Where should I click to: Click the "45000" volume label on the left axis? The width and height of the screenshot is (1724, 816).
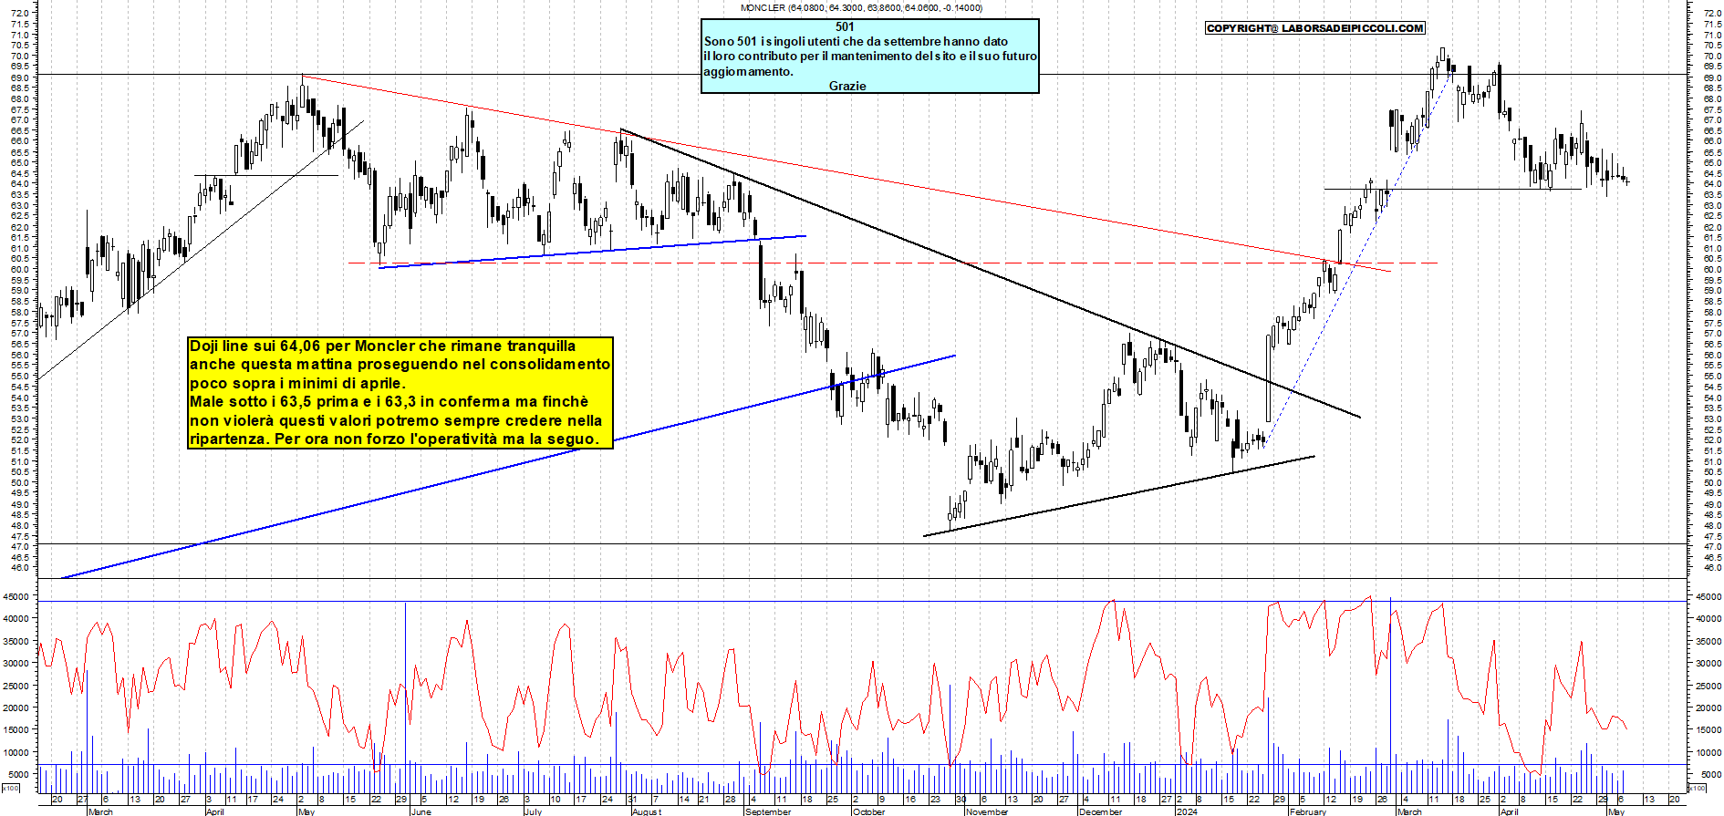(17, 596)
